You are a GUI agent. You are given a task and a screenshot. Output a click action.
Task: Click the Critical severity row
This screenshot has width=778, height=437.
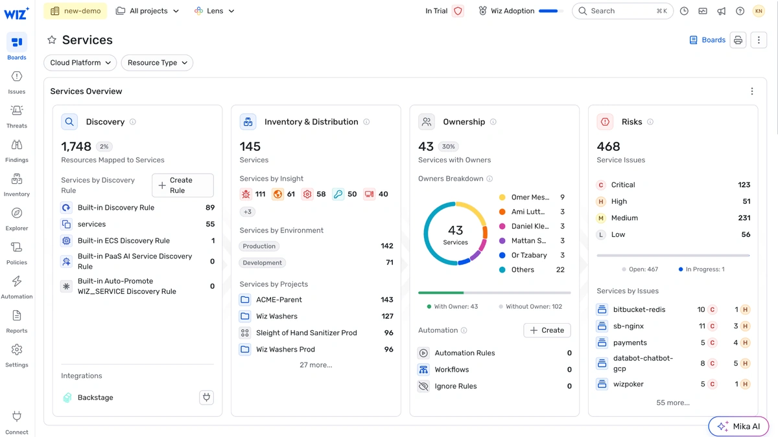point(673,185)
